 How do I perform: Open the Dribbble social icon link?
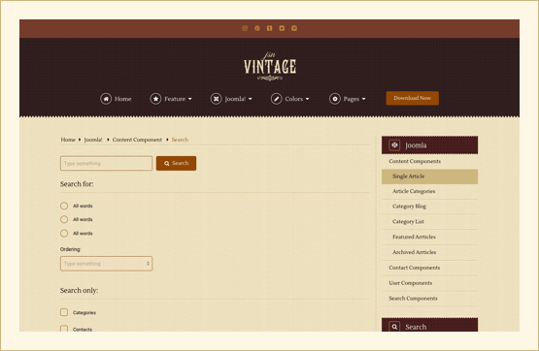pyautogui.click(x=257, y=28)
